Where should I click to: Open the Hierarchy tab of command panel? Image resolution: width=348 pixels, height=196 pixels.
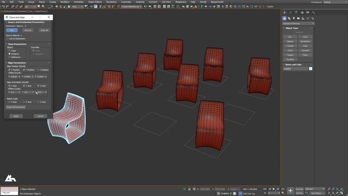(x=296, y=13)
